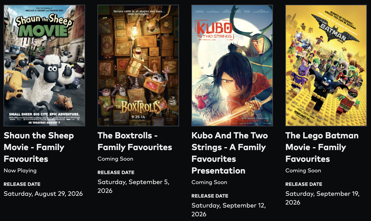Click Release Date heading under Lego Batman
This screenshot has width=371, height=221.
304,184
